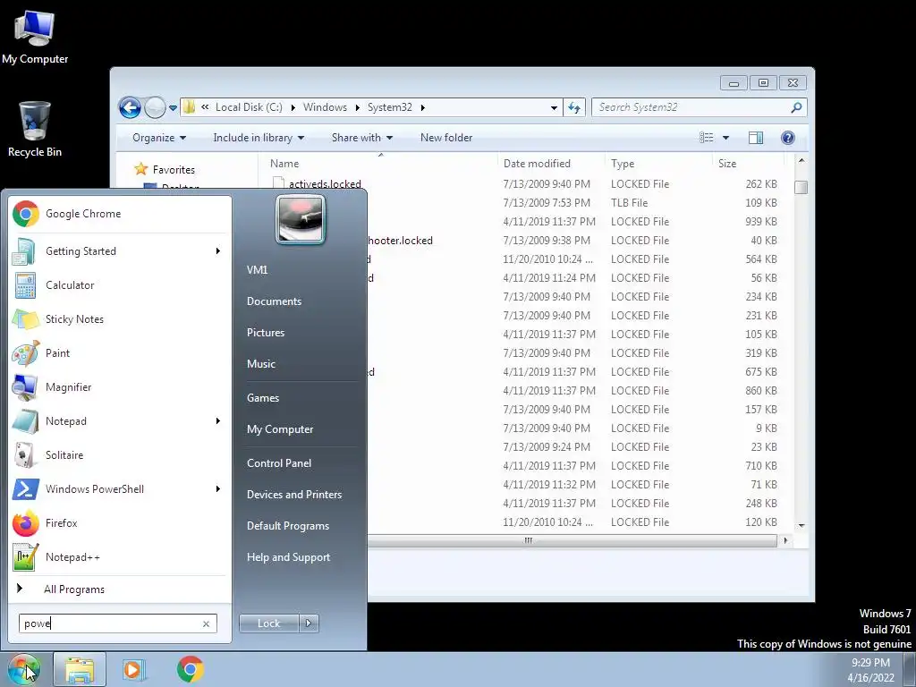
Task: Toggle the preview pane button
Action: 755,138
